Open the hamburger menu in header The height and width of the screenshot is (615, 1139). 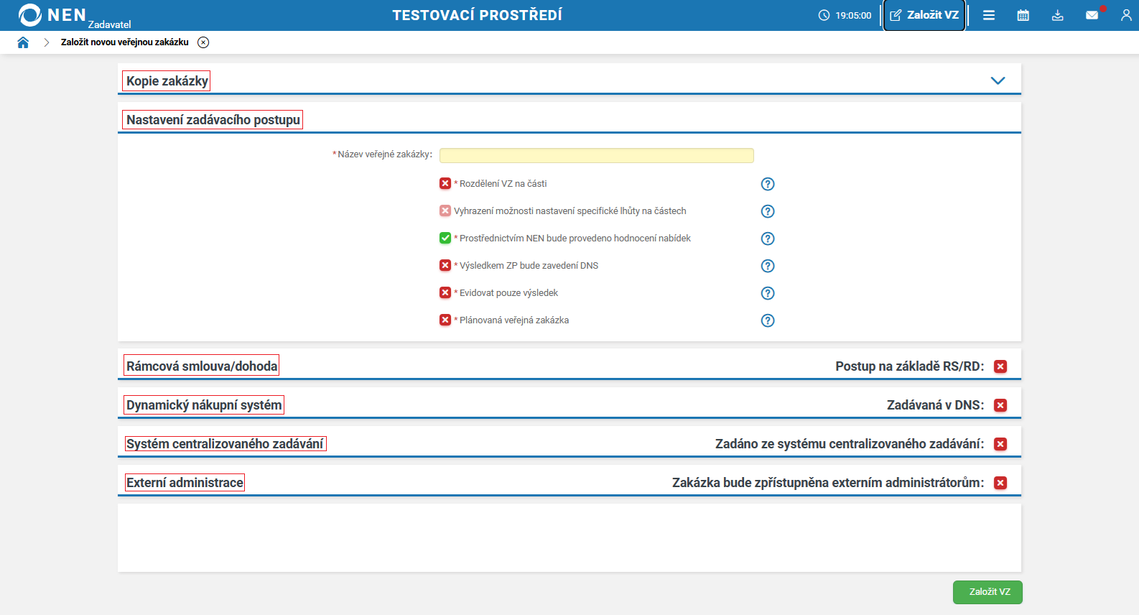989,15
